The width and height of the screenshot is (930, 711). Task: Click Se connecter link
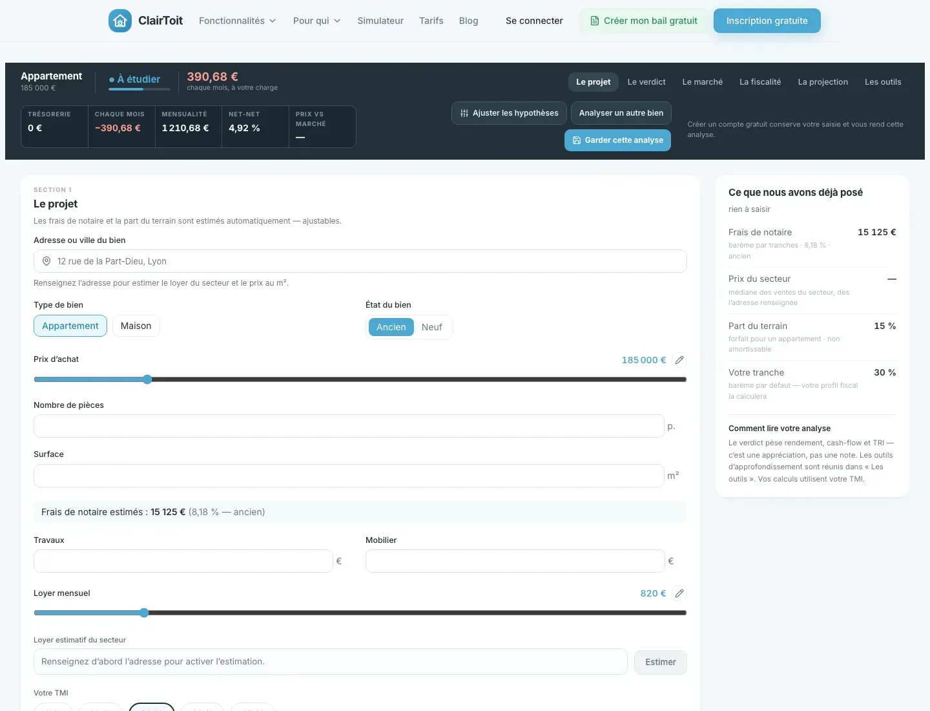[534, 21]
